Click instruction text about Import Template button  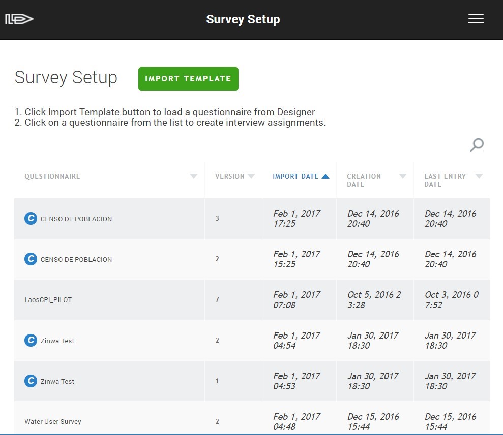pyautogui.click(x=165, y=112)
